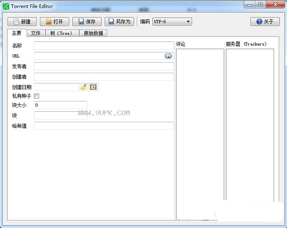Open the 关于 about dialog

tap(265, 22)
